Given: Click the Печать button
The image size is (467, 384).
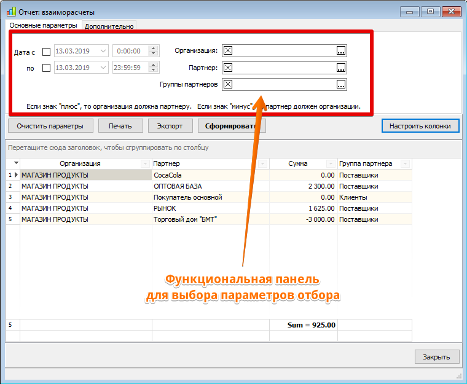Looking at the screenshot, I should (120, 126).
